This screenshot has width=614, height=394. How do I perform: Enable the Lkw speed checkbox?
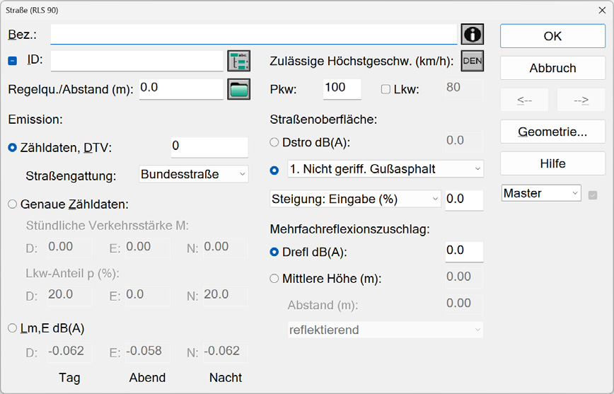pos(386,89)
